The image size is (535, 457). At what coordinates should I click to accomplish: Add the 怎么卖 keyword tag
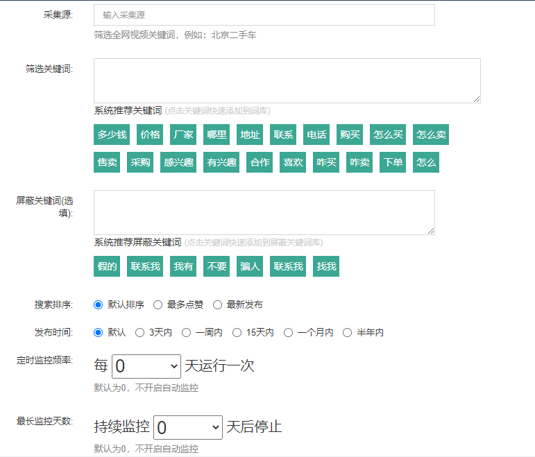[431, 135]
